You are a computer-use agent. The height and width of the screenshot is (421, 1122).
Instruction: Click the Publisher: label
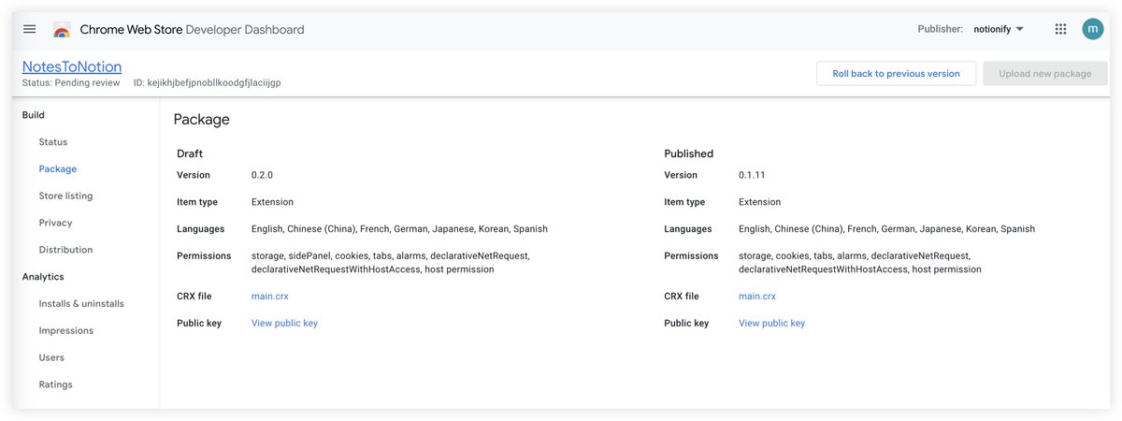coord(941,29)
